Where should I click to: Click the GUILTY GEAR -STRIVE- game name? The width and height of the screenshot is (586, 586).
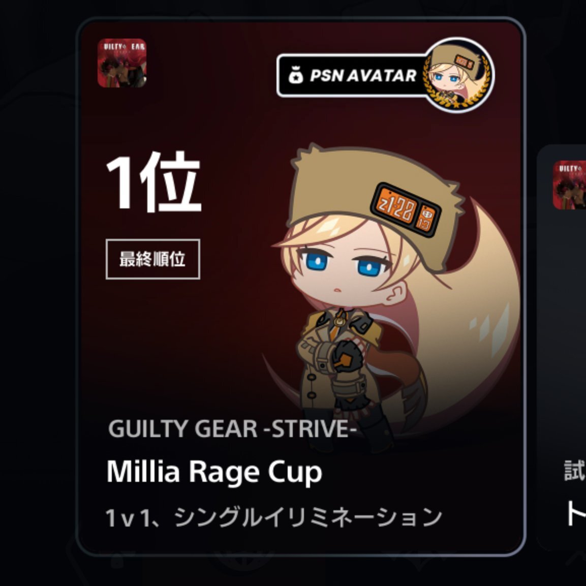click(232, 428)
